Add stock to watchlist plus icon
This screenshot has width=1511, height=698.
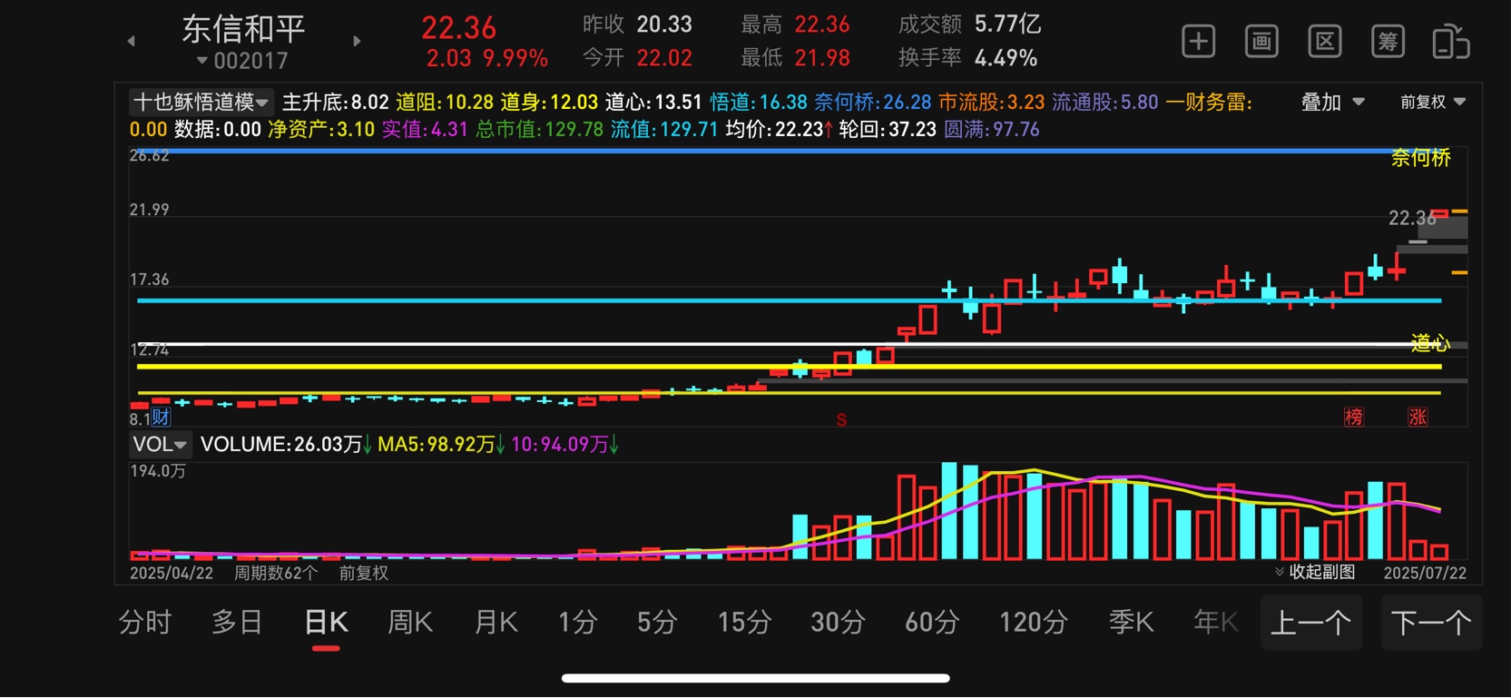pyautogui.click(x=1199, y=42)
